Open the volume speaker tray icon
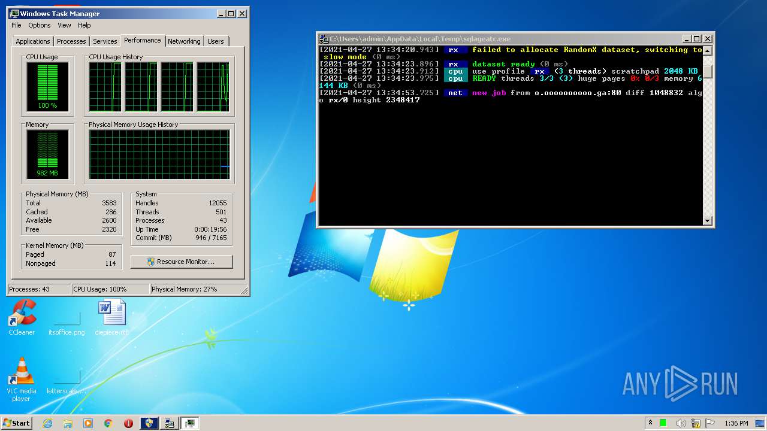767x431 pixels. tap(681, 423)
